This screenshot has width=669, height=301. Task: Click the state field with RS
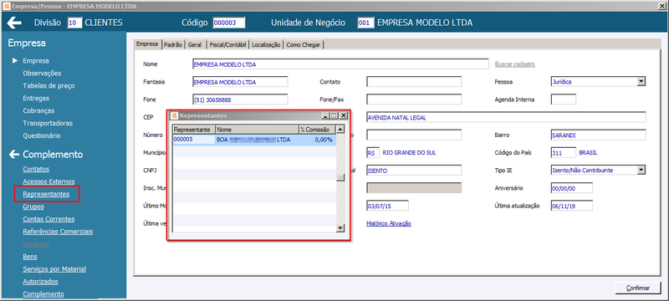tap(373, 153)
